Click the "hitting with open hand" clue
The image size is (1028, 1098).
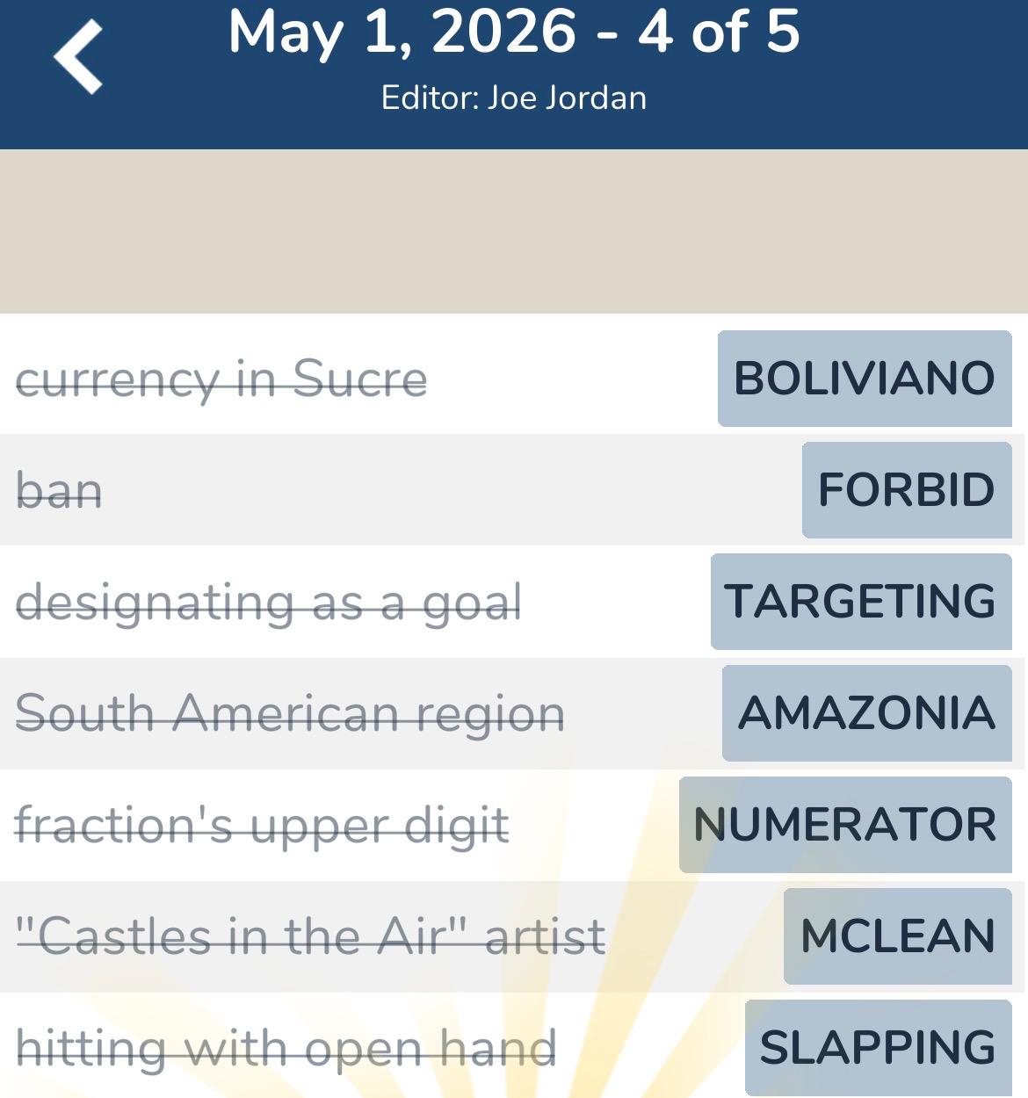pos(286,1048)
